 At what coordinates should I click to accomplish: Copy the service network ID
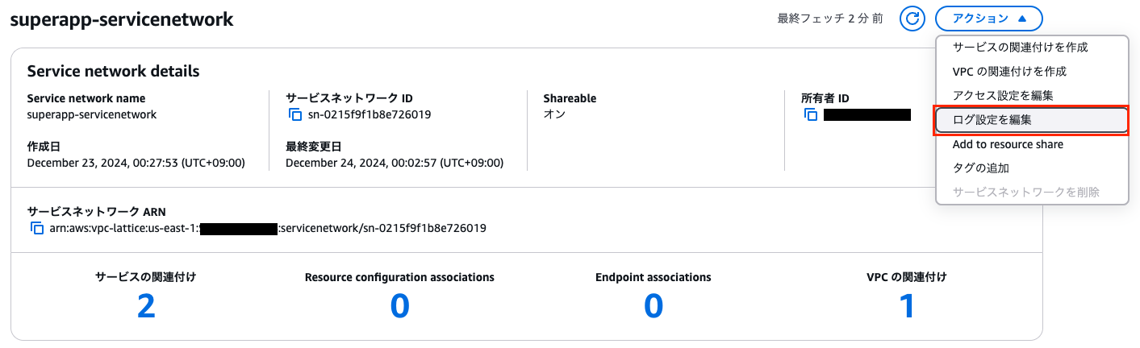point(294,114)
